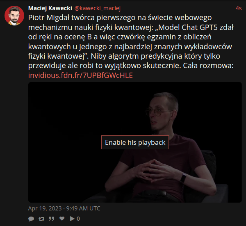Click the quote marks icon
Image resolution: width=246 pixels, height=226 pixels.
pos(52,219)
